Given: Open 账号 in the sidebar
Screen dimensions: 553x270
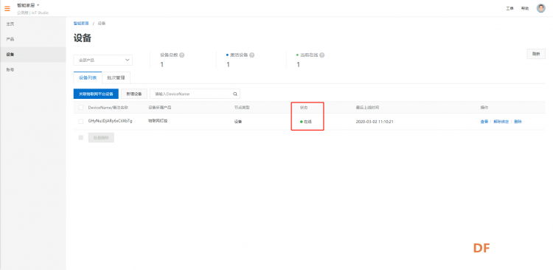Looking at the screenshot, I should pos(32,70).
